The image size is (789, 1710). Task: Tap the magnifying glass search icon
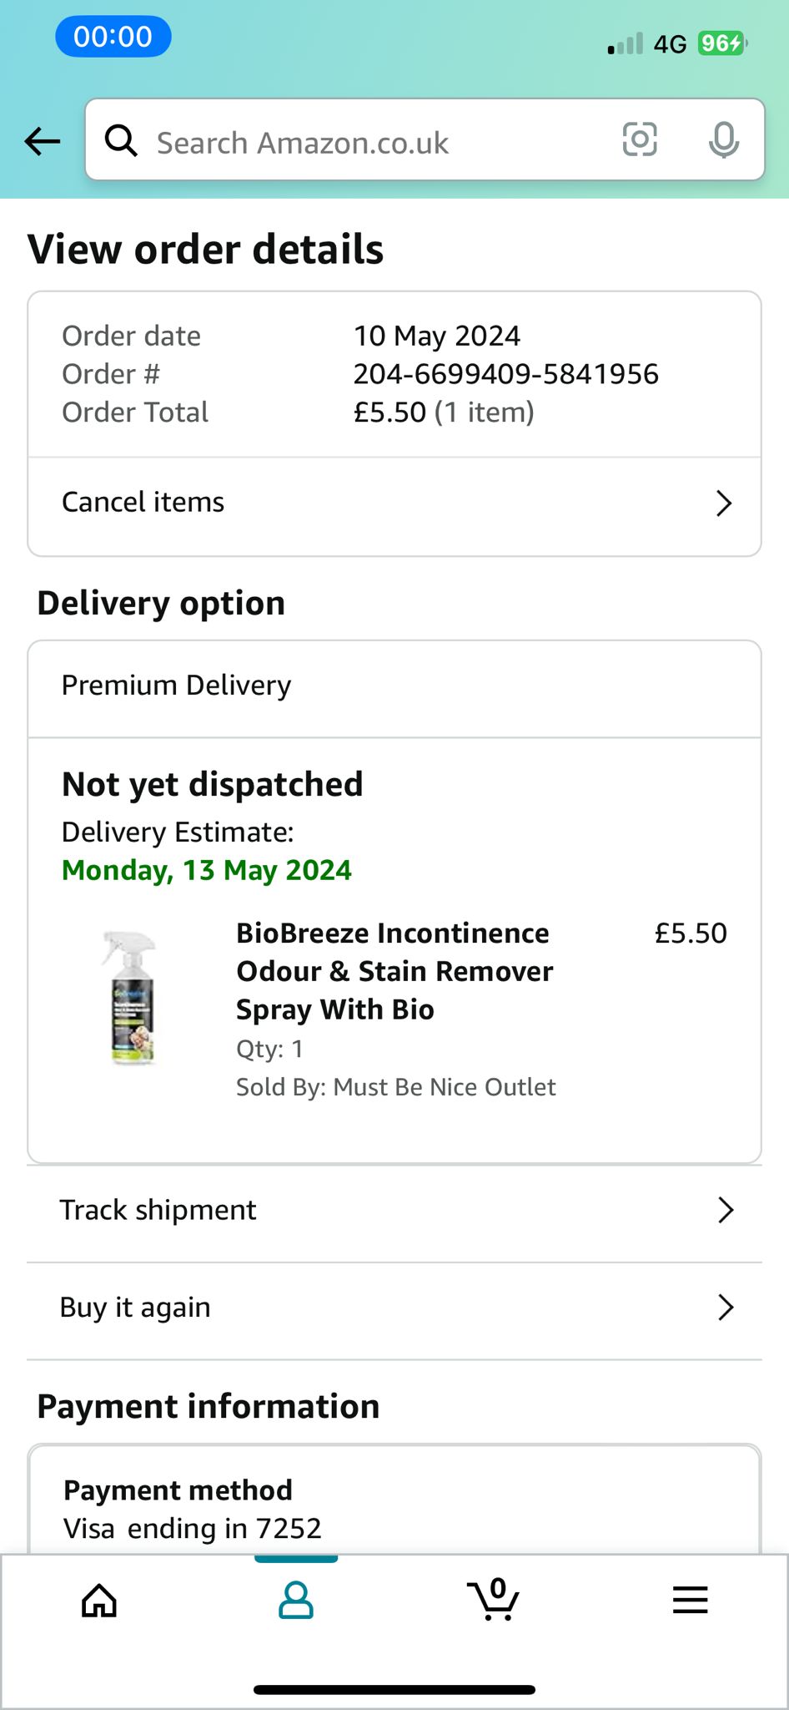click(x=121, y=140)
